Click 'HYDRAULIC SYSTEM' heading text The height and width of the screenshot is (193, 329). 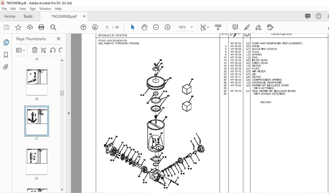(113, 35)
